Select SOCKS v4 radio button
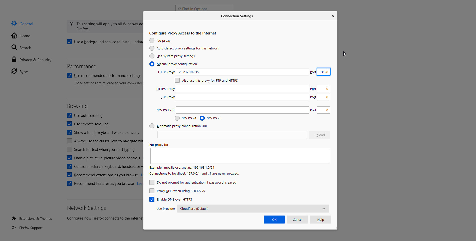Viewport: 476px width, 241px height. pyautogui.click(x=177, y=118)
